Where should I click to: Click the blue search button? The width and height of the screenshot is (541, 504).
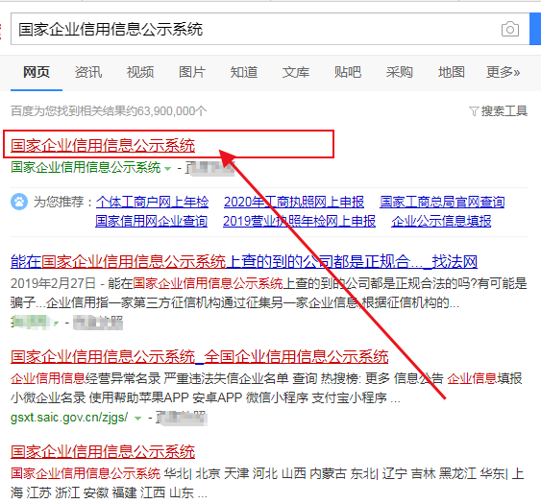pos(535,29)
